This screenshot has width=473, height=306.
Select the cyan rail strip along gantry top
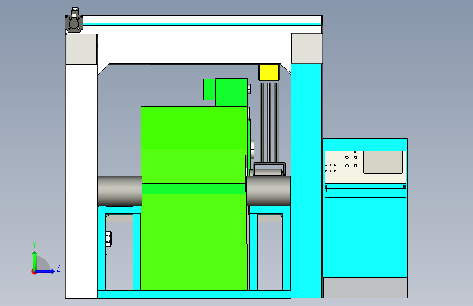coord(203,24)
